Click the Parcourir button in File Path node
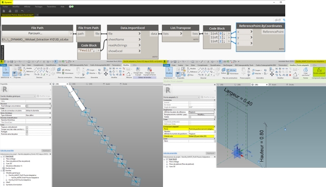 pos(35,33)
